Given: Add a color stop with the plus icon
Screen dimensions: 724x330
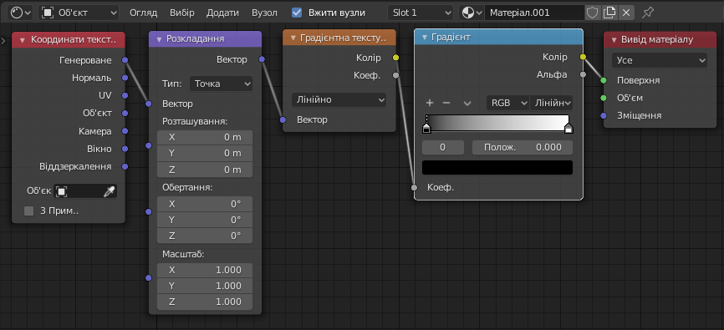Looking at the screenshot, I should click(430, 103).
